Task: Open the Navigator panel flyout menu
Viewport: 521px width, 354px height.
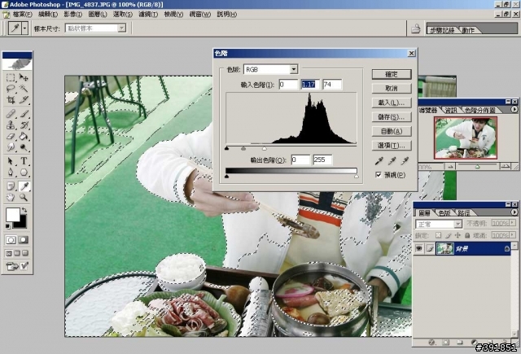Action: pyautogui.click(x=514, y=109)
